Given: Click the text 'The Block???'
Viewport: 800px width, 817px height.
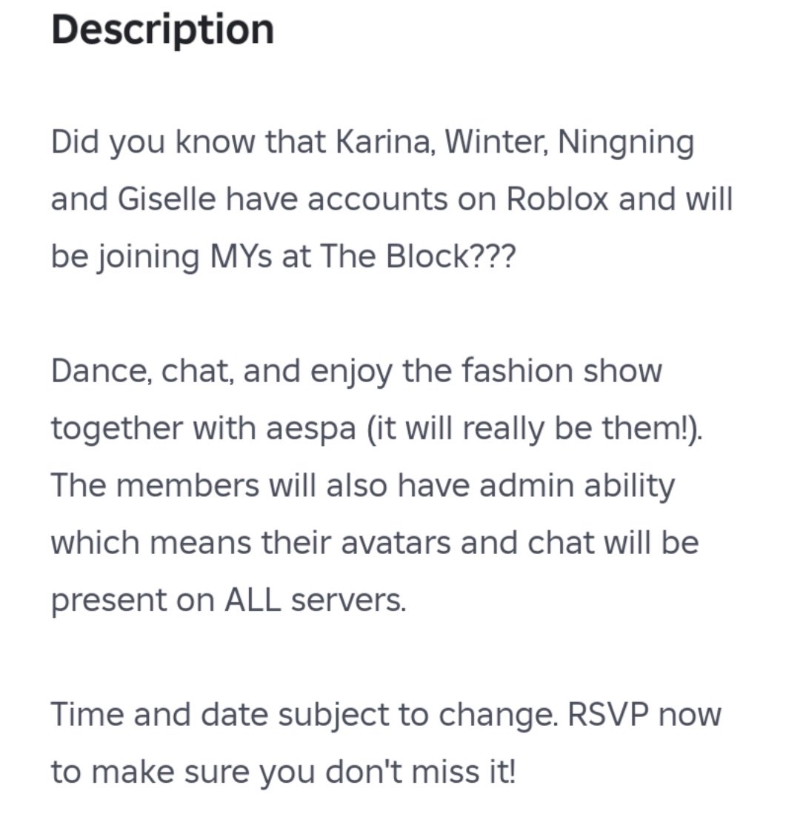Looking at the screenshot, I should tap(418, 256).
